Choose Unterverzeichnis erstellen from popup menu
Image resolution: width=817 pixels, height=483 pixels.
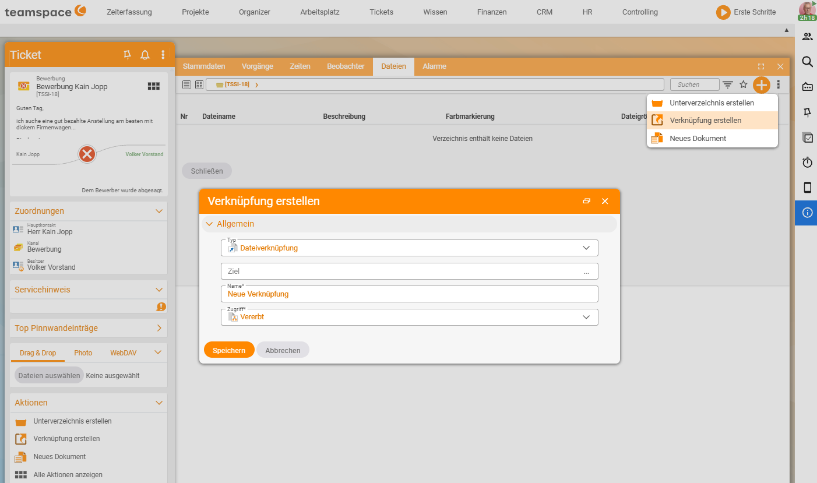(x=712, y=103)
